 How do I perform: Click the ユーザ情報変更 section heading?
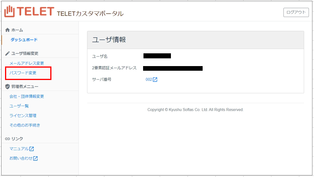pos(25,53)
